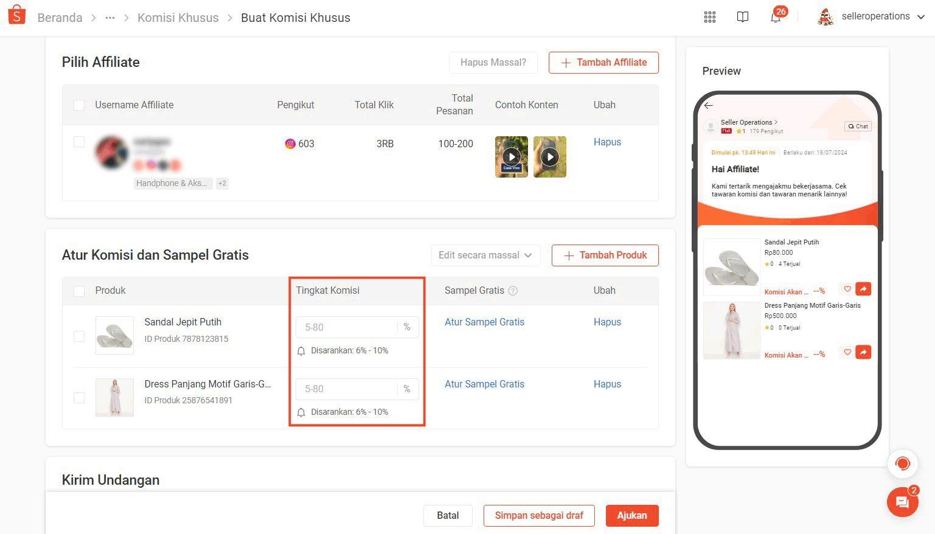The height and width of the screenshot is (534, 935).
Task: Play the first Contoh Konten video thumbnail
Action: click(511, 156)
